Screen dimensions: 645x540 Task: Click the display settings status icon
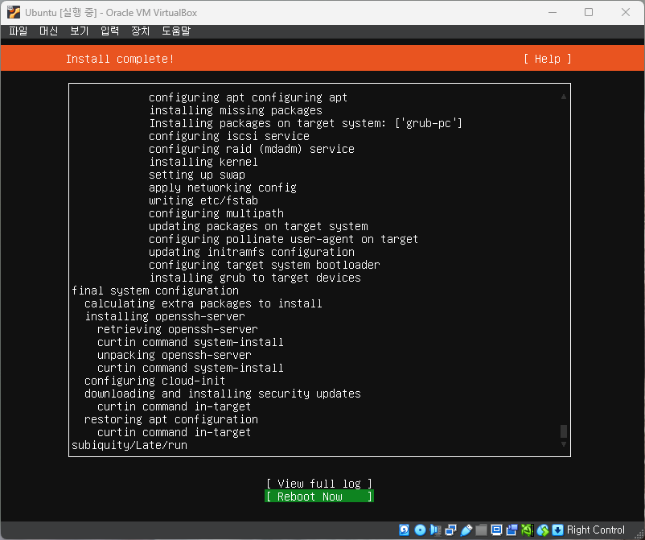(x=496, y=530)
